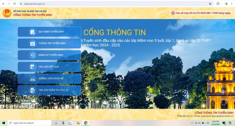Open the clock showing 9:23 PM
This screenshot has width=235, height=126.
pyautogui.click(x=216, y=123)
